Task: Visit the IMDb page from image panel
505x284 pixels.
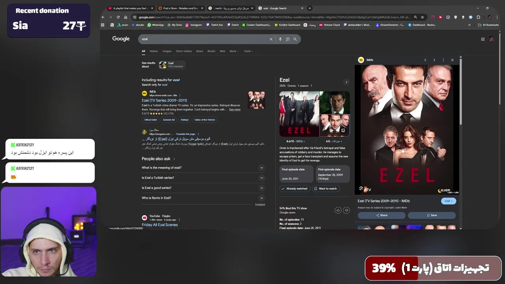Action: (x=448, y=201)
